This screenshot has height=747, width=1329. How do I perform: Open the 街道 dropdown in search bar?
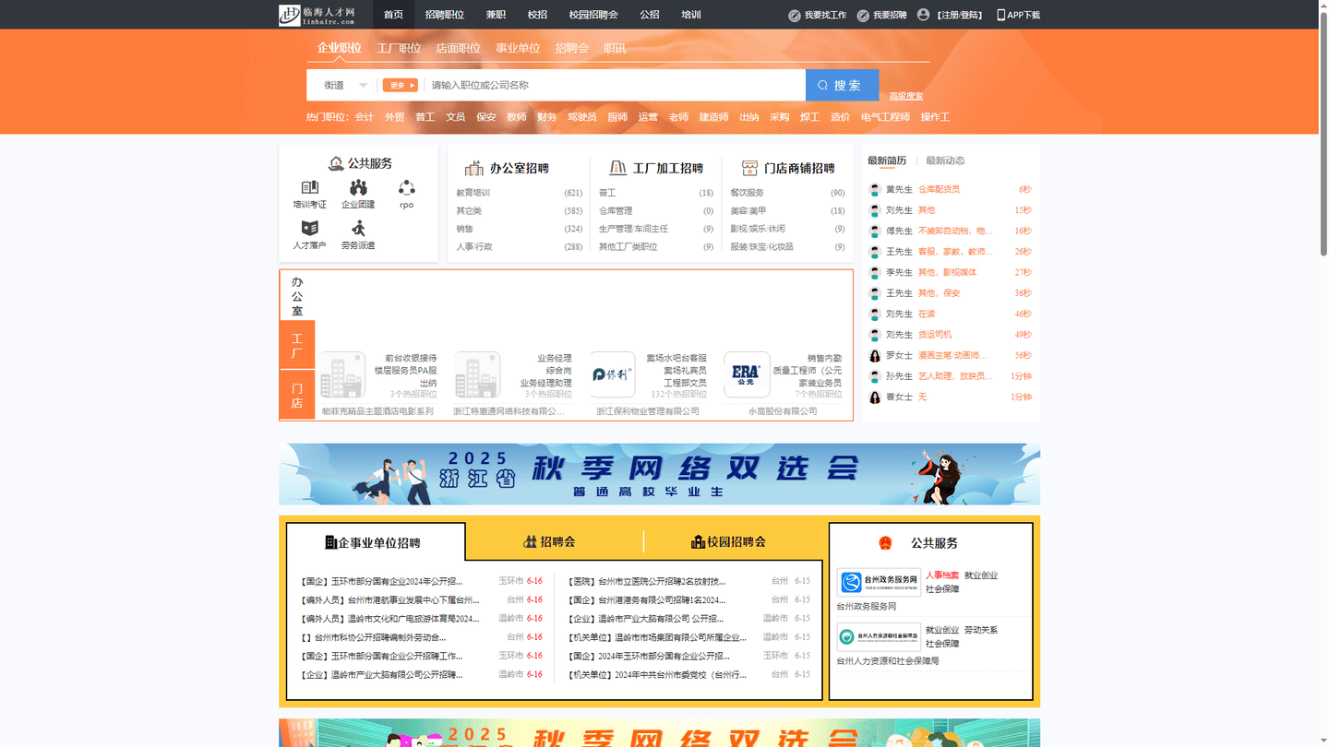pos(345,85)
